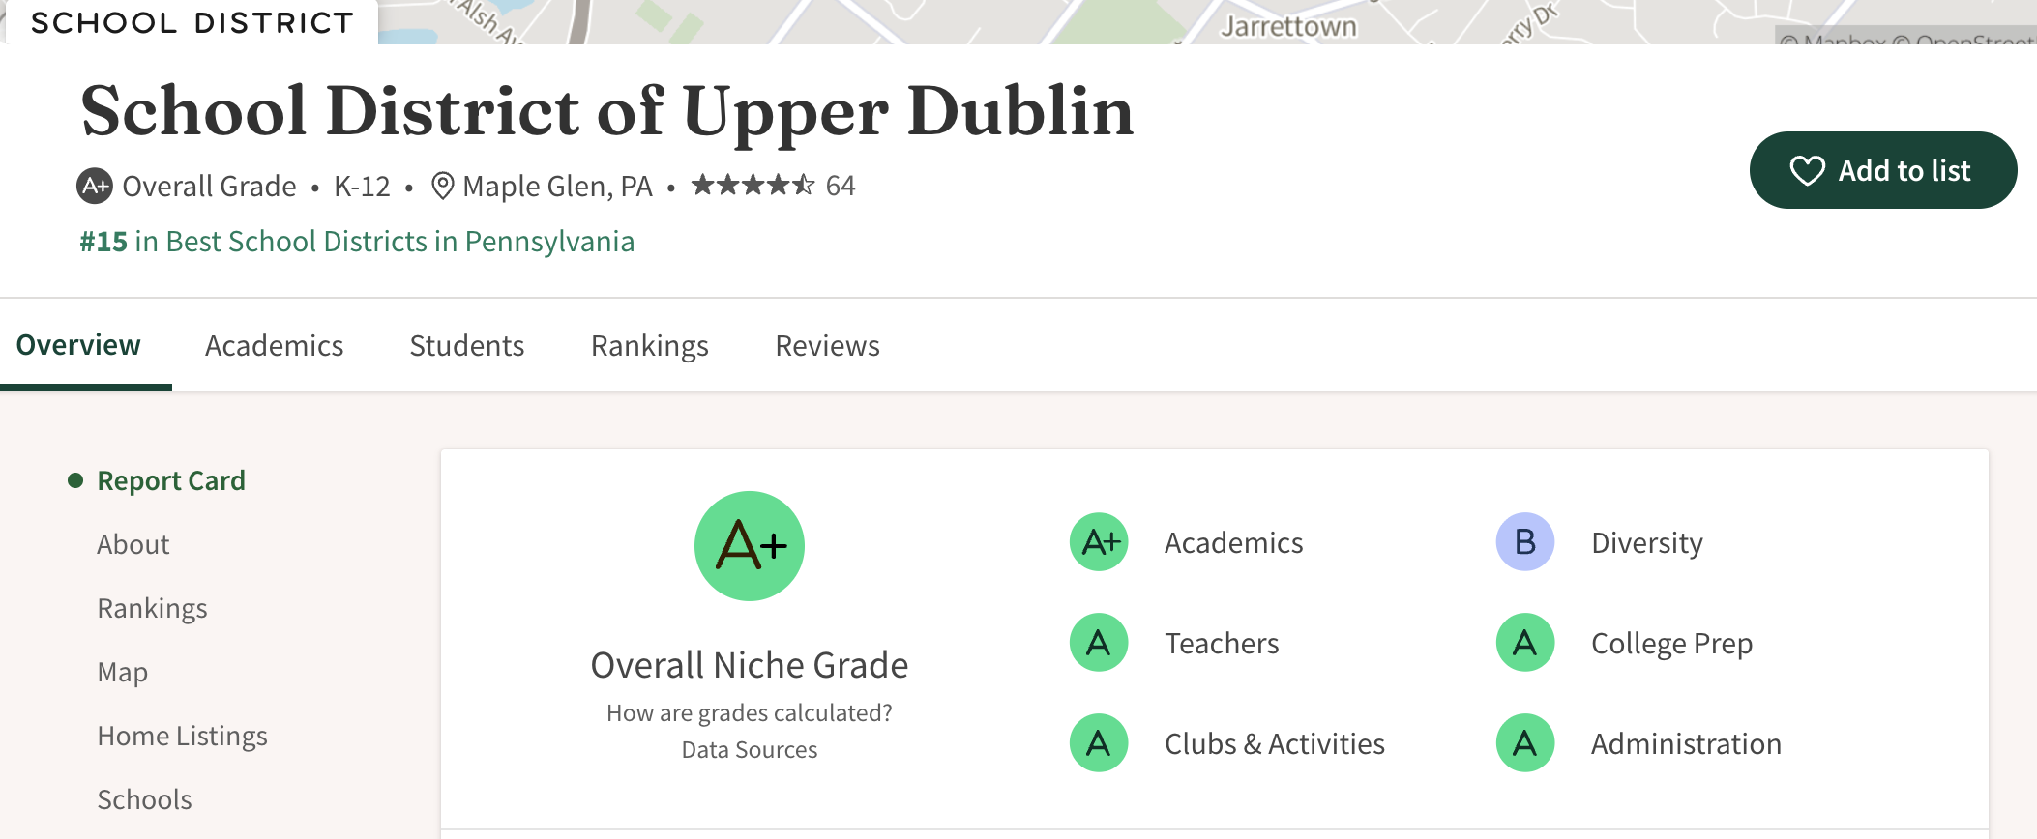The width and height of the screenshot is (2037, 839).
Task: Click the large A+ Overall Niche Grade badge
Action: click(750, 546)
